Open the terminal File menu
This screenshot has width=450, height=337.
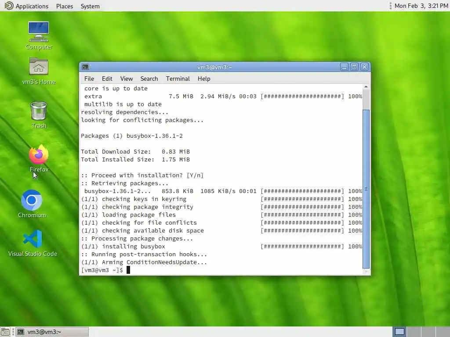coord(89,79)
